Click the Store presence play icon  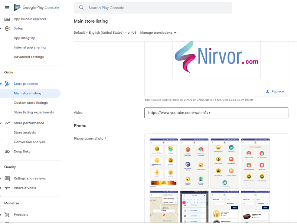point(7,84)
